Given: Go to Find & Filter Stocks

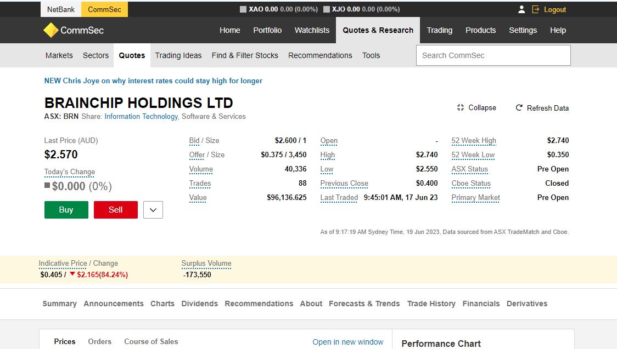Looking at the screenshot, I should [245, 55].
